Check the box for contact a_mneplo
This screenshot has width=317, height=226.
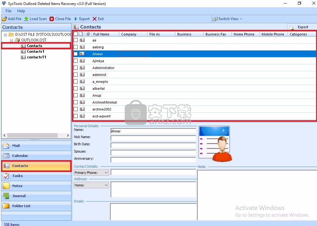tap(75, 81)
